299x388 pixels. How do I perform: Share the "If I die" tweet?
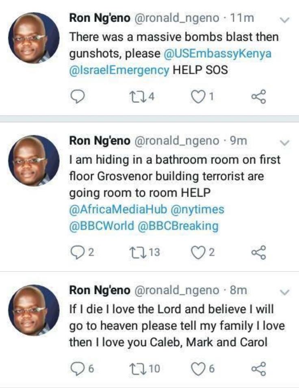pyautogui.click(x=258, y=369)
